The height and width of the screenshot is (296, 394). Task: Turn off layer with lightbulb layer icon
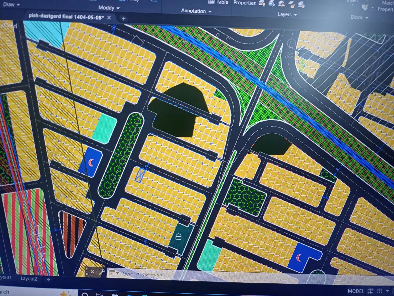point(262,3)
